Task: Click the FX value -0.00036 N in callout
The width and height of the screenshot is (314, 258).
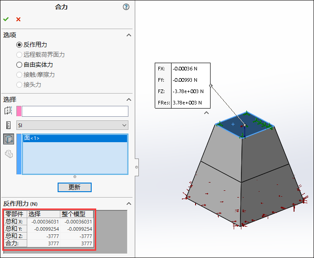Action: (x=185, y=69)
